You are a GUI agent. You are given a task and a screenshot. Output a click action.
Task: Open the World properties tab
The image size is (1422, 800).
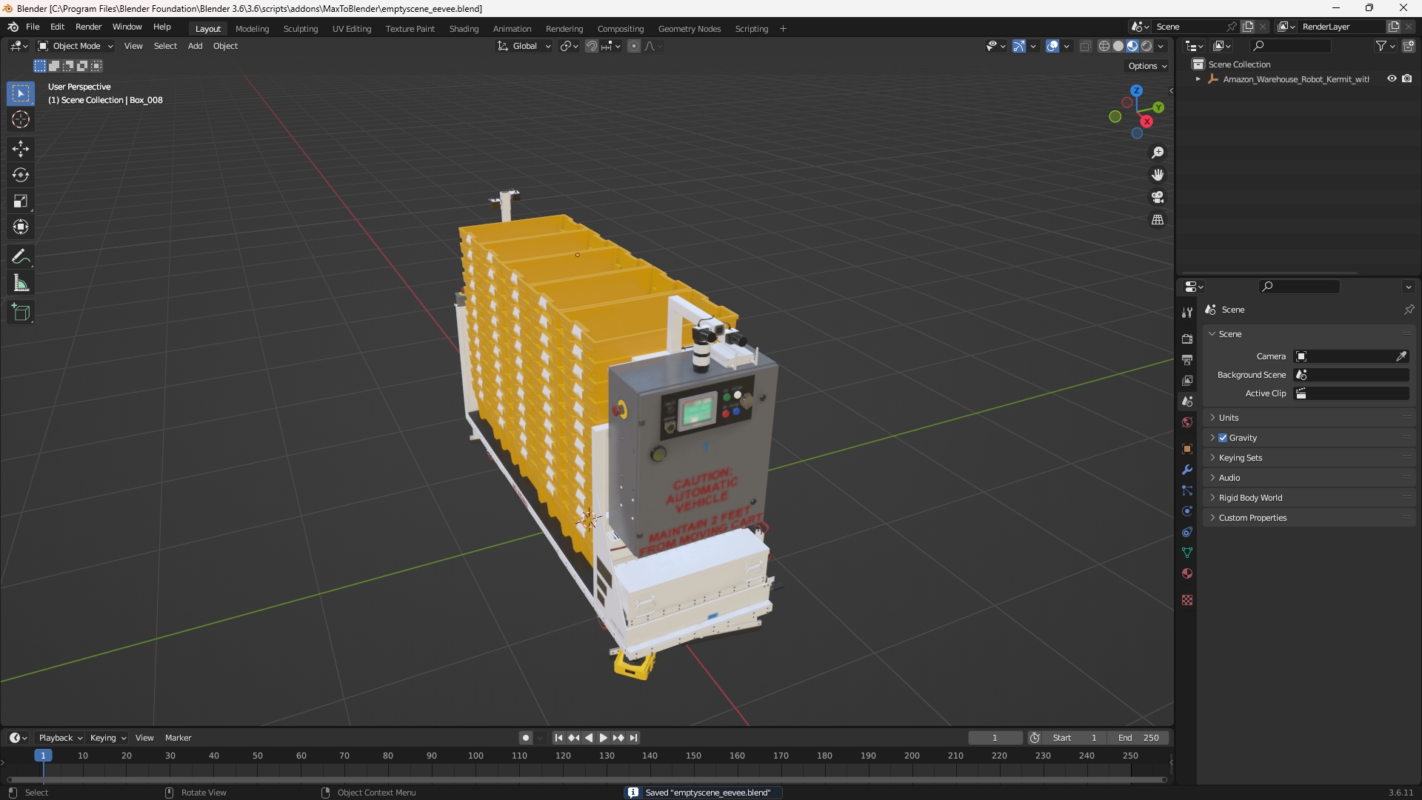point(1187,422)
